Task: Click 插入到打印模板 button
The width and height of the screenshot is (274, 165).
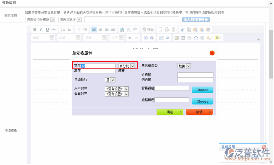Action: point(196,19)
